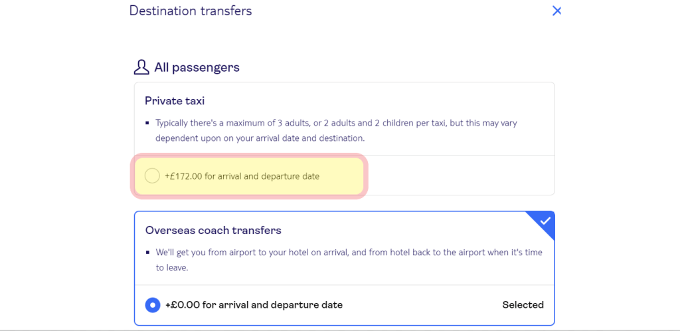680x331 pixels.
Task: Click empty space right of "All passengers"
Action: (x=398, y=67)
